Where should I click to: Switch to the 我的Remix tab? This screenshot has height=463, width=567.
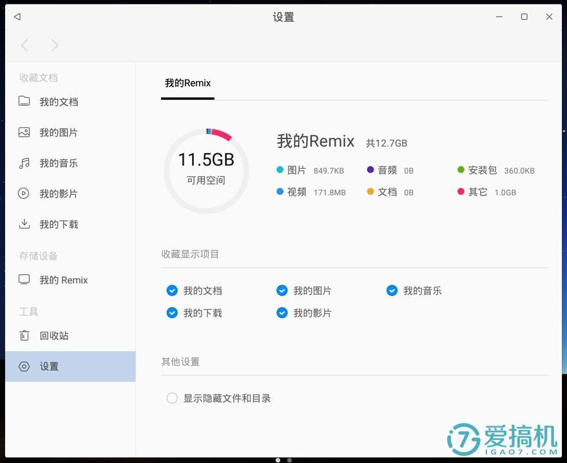tap(187, 83)
